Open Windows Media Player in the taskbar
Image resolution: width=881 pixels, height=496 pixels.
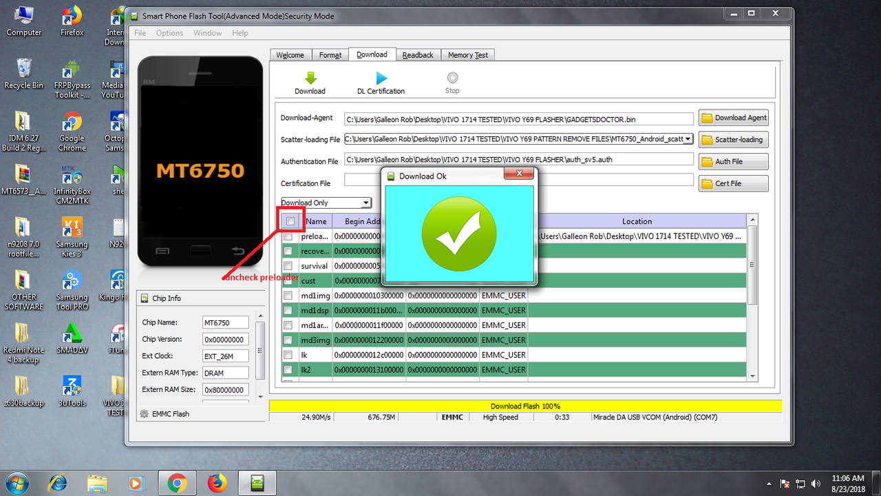[137, 483]
